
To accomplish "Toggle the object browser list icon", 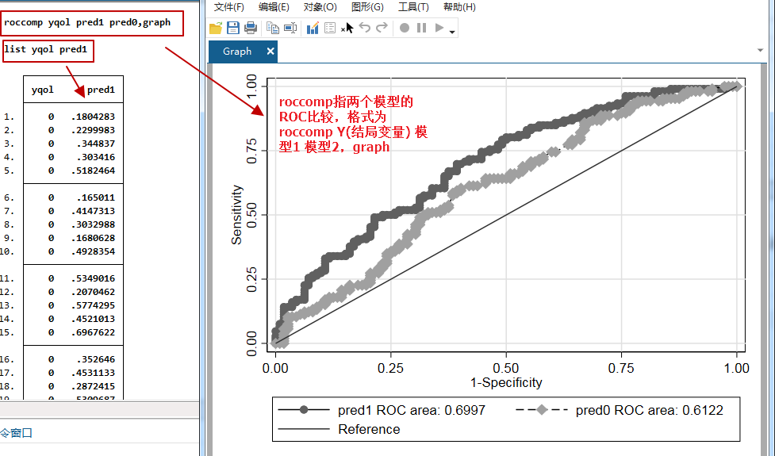I will click(x=330, y=29).
